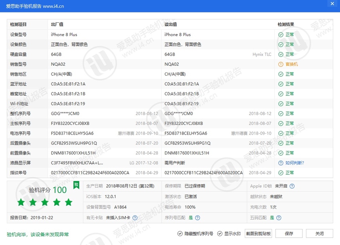This screenshot has height=245, width=340.
Task: Select factory value F5D83718CELHY5GA6 of 电池序列号
Action: click(x=72, y=133)
